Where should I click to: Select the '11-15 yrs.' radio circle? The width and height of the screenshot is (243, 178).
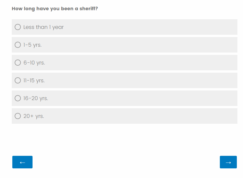click(18, 81)
